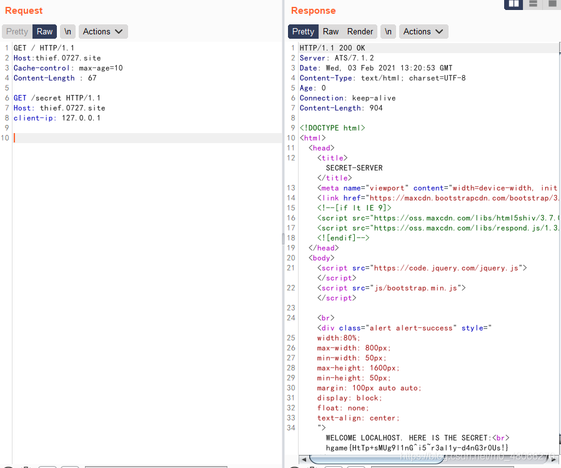Click the '<!--[if lt IE 9]>' comment line
This screenshot has width=561, height=468.
tap(354, 208)
